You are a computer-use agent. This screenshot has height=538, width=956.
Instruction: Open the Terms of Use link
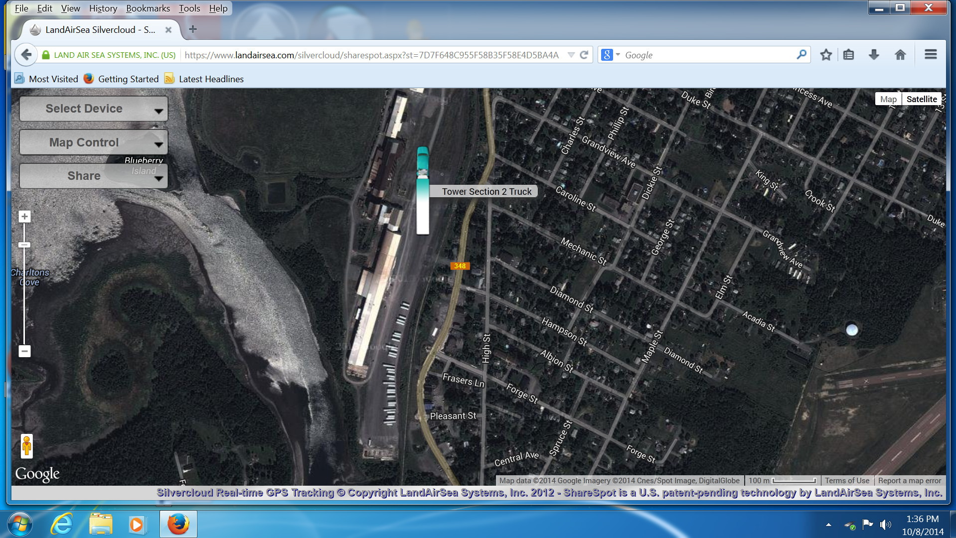[846, 481]
